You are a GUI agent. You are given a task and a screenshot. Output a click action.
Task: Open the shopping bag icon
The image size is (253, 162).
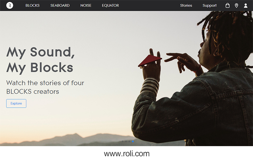click(x=227, y=5)
